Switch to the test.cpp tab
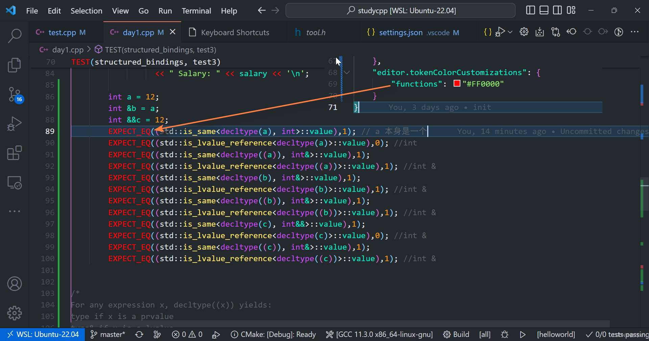649x341 pixels. tap(66, 32)
